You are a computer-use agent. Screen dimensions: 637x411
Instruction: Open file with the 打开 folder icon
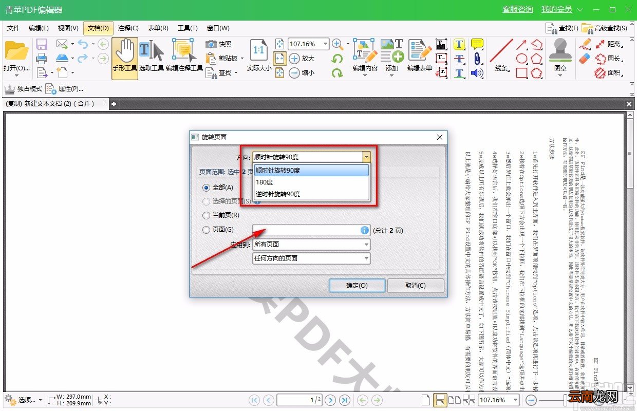point(16,51)
